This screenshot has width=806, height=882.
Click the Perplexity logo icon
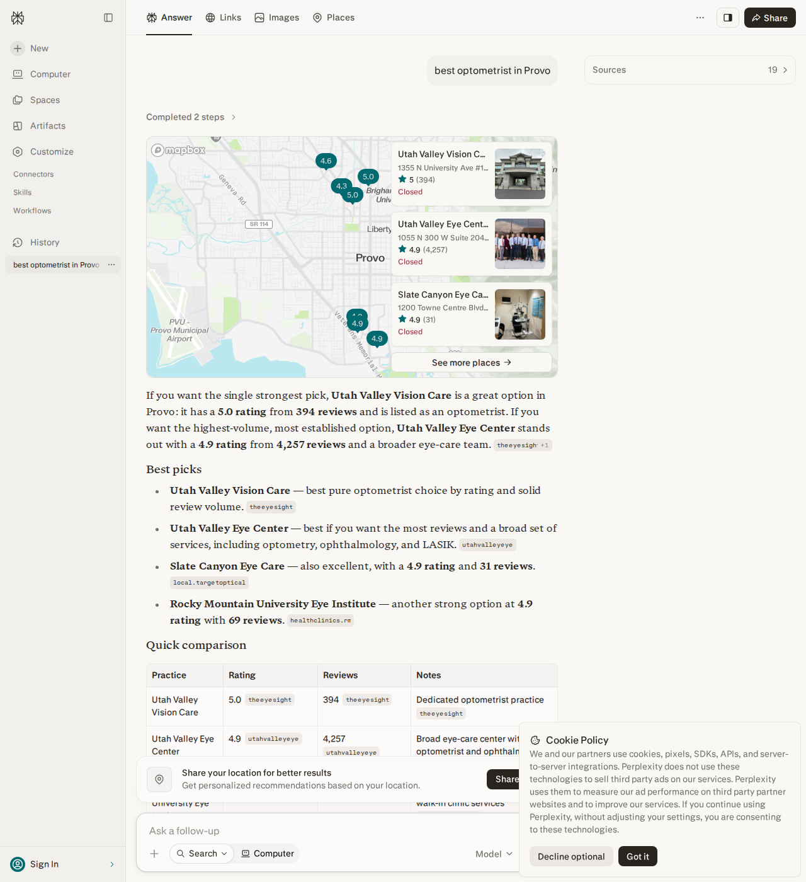click(x=18, y=18)
